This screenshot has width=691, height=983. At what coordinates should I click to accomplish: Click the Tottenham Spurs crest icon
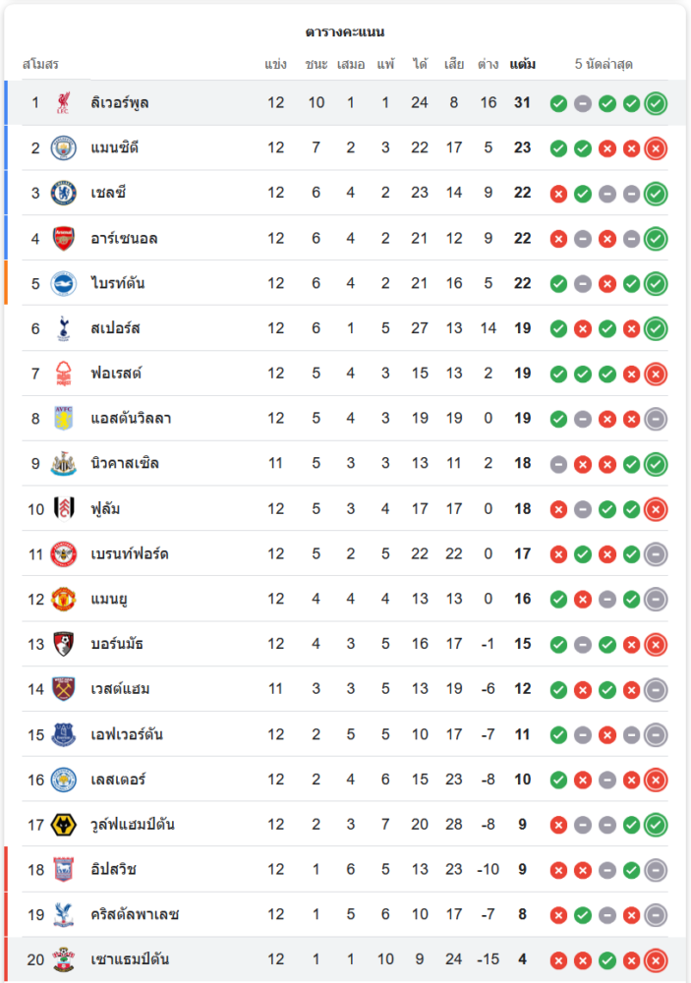click(x=64, y=328)
